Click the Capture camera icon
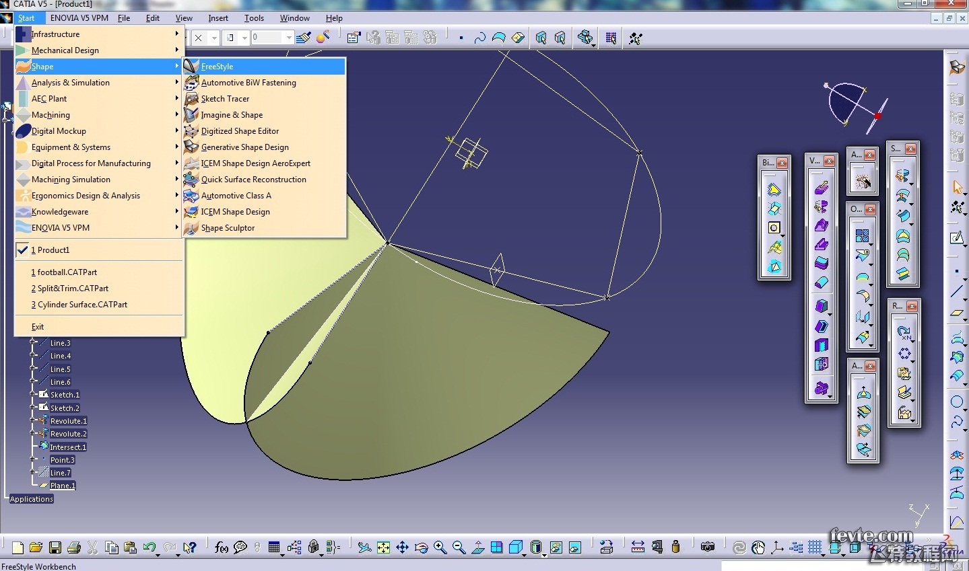 point(707,547)
